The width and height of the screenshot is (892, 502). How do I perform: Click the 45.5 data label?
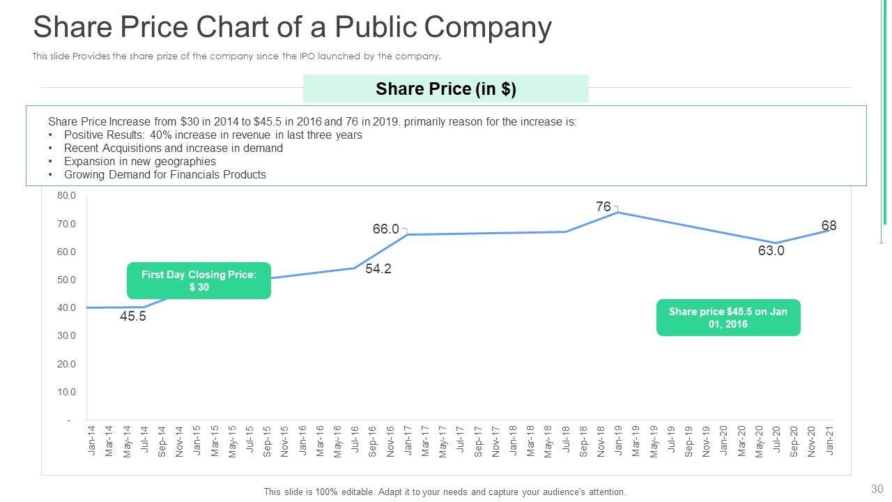point(132,317)
